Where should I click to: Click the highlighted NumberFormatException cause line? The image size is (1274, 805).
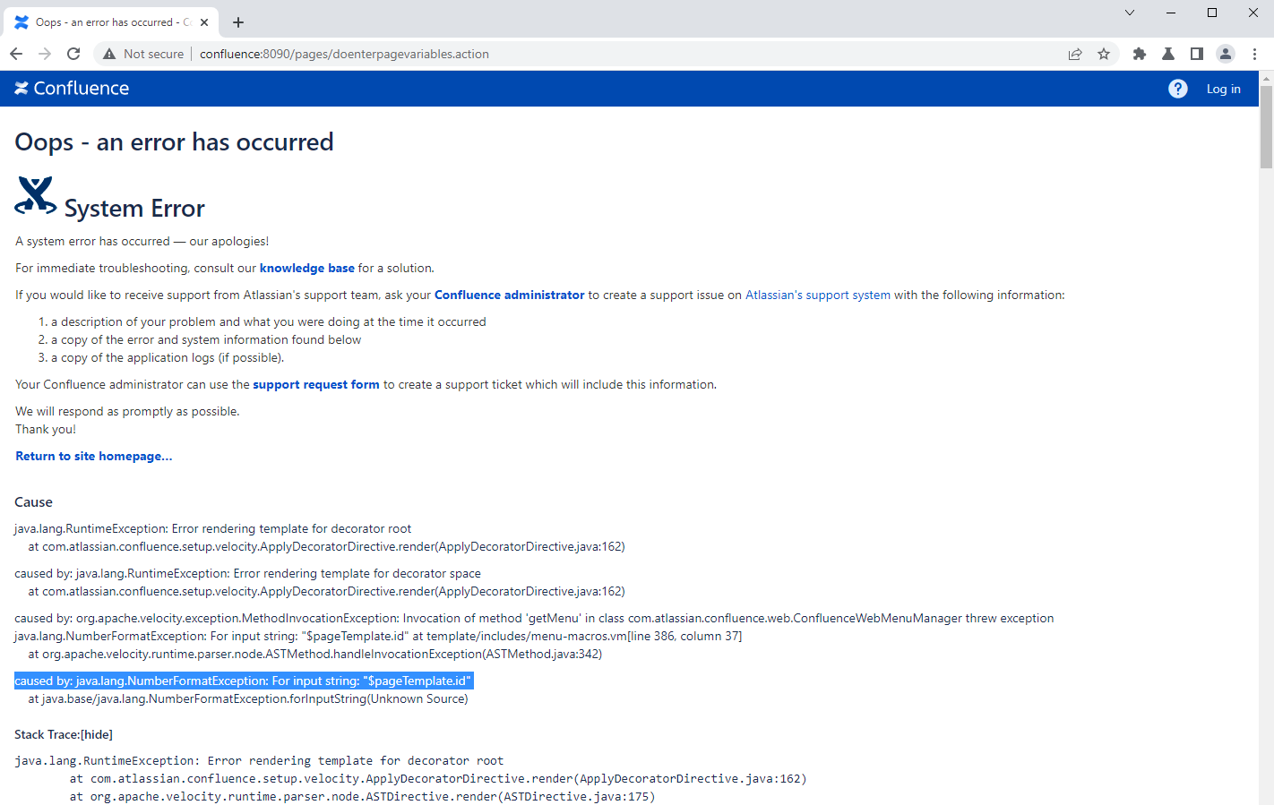pyautogui.click(x=244, y=681)
